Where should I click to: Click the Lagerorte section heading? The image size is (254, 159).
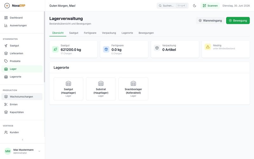pyautogui.click(x=61, y=67)
